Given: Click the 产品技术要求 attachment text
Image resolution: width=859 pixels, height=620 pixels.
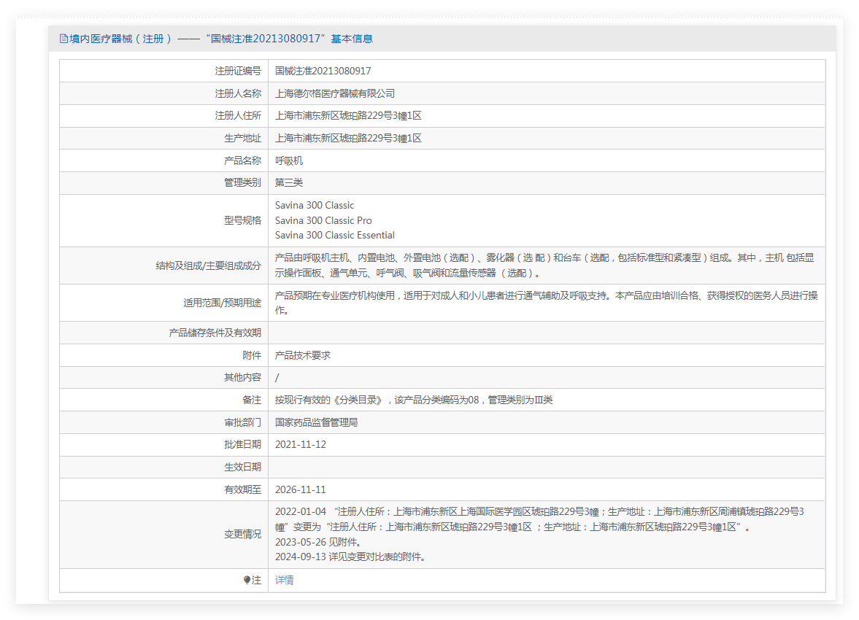Looking at the screenshot, I should [302, 355].
